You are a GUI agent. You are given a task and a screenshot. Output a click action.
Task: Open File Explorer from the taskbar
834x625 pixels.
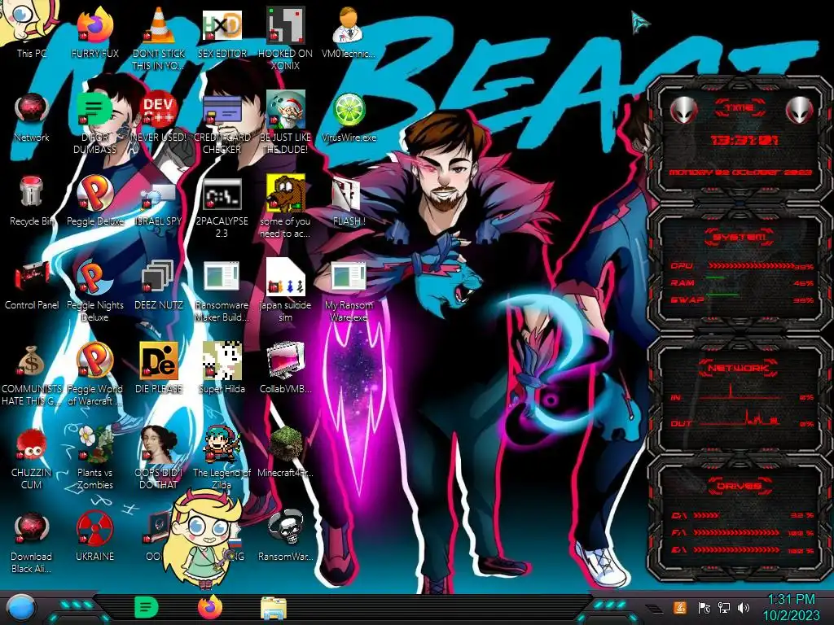(274, 609)
